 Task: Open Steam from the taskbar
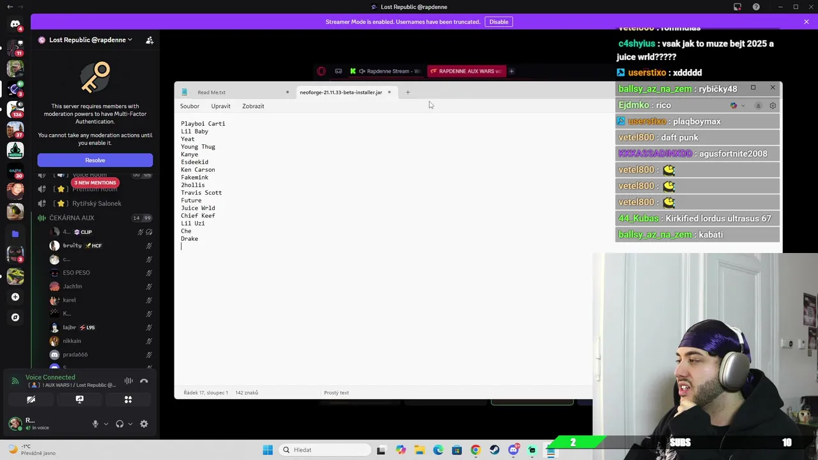point(495,450)
